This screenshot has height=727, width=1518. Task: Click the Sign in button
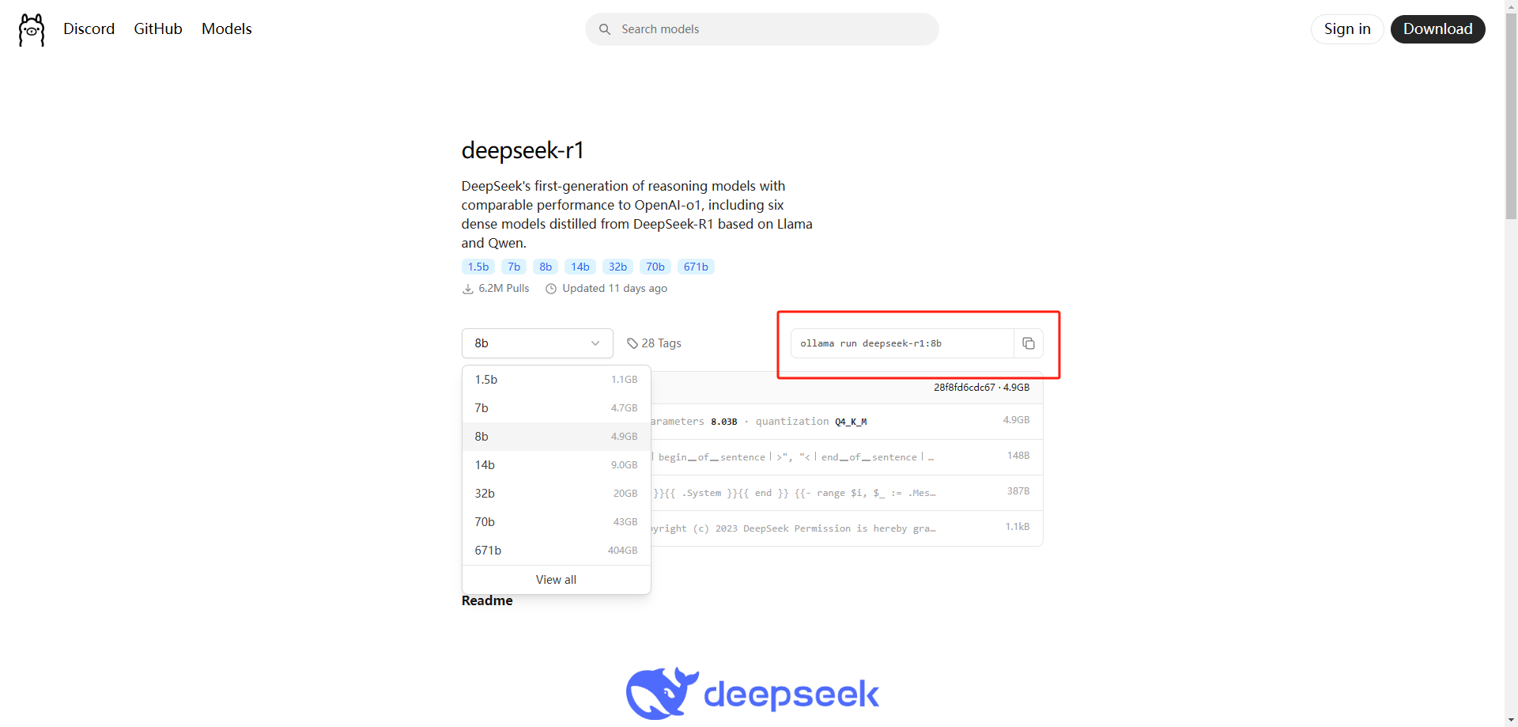pyautogui.click(x=1347, y=29)
